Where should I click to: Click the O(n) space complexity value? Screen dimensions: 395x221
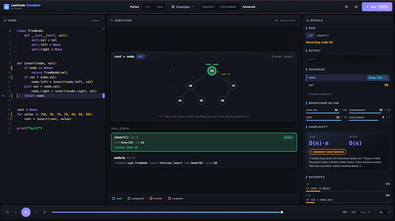(x=355, y=143)
